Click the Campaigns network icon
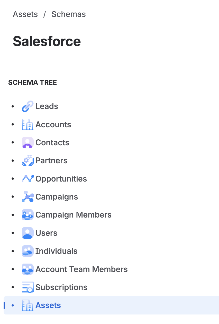 pos(28,197)
